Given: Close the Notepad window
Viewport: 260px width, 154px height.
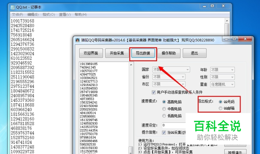Looking at the screenshot, I should coord(223,6).
